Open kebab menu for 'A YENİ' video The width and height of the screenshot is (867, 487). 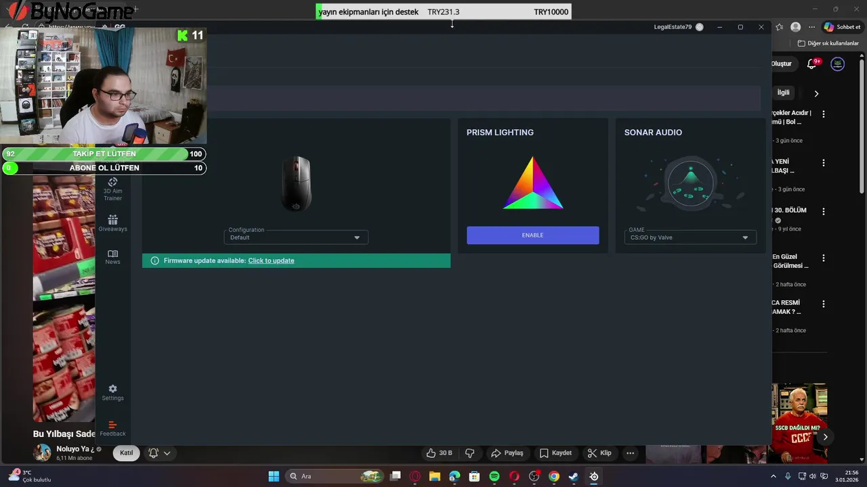pyautogui.click(x=824, y=163)
